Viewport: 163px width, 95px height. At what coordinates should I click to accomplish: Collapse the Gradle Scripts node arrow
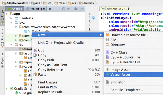pyautogui.click(x=7, y=89)
